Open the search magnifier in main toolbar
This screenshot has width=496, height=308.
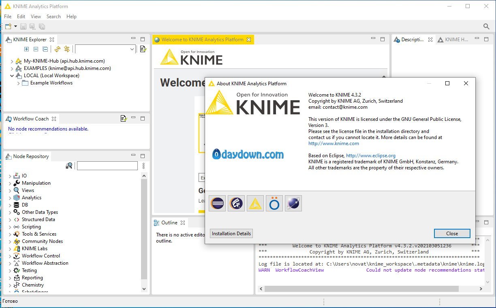tap(486, 26)
